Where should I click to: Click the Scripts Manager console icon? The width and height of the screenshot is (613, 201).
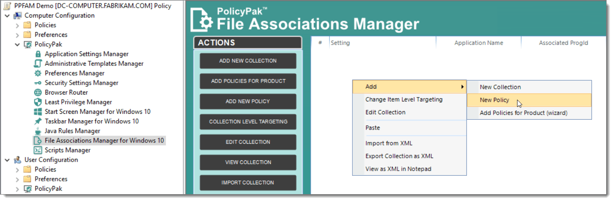[38, 150]
